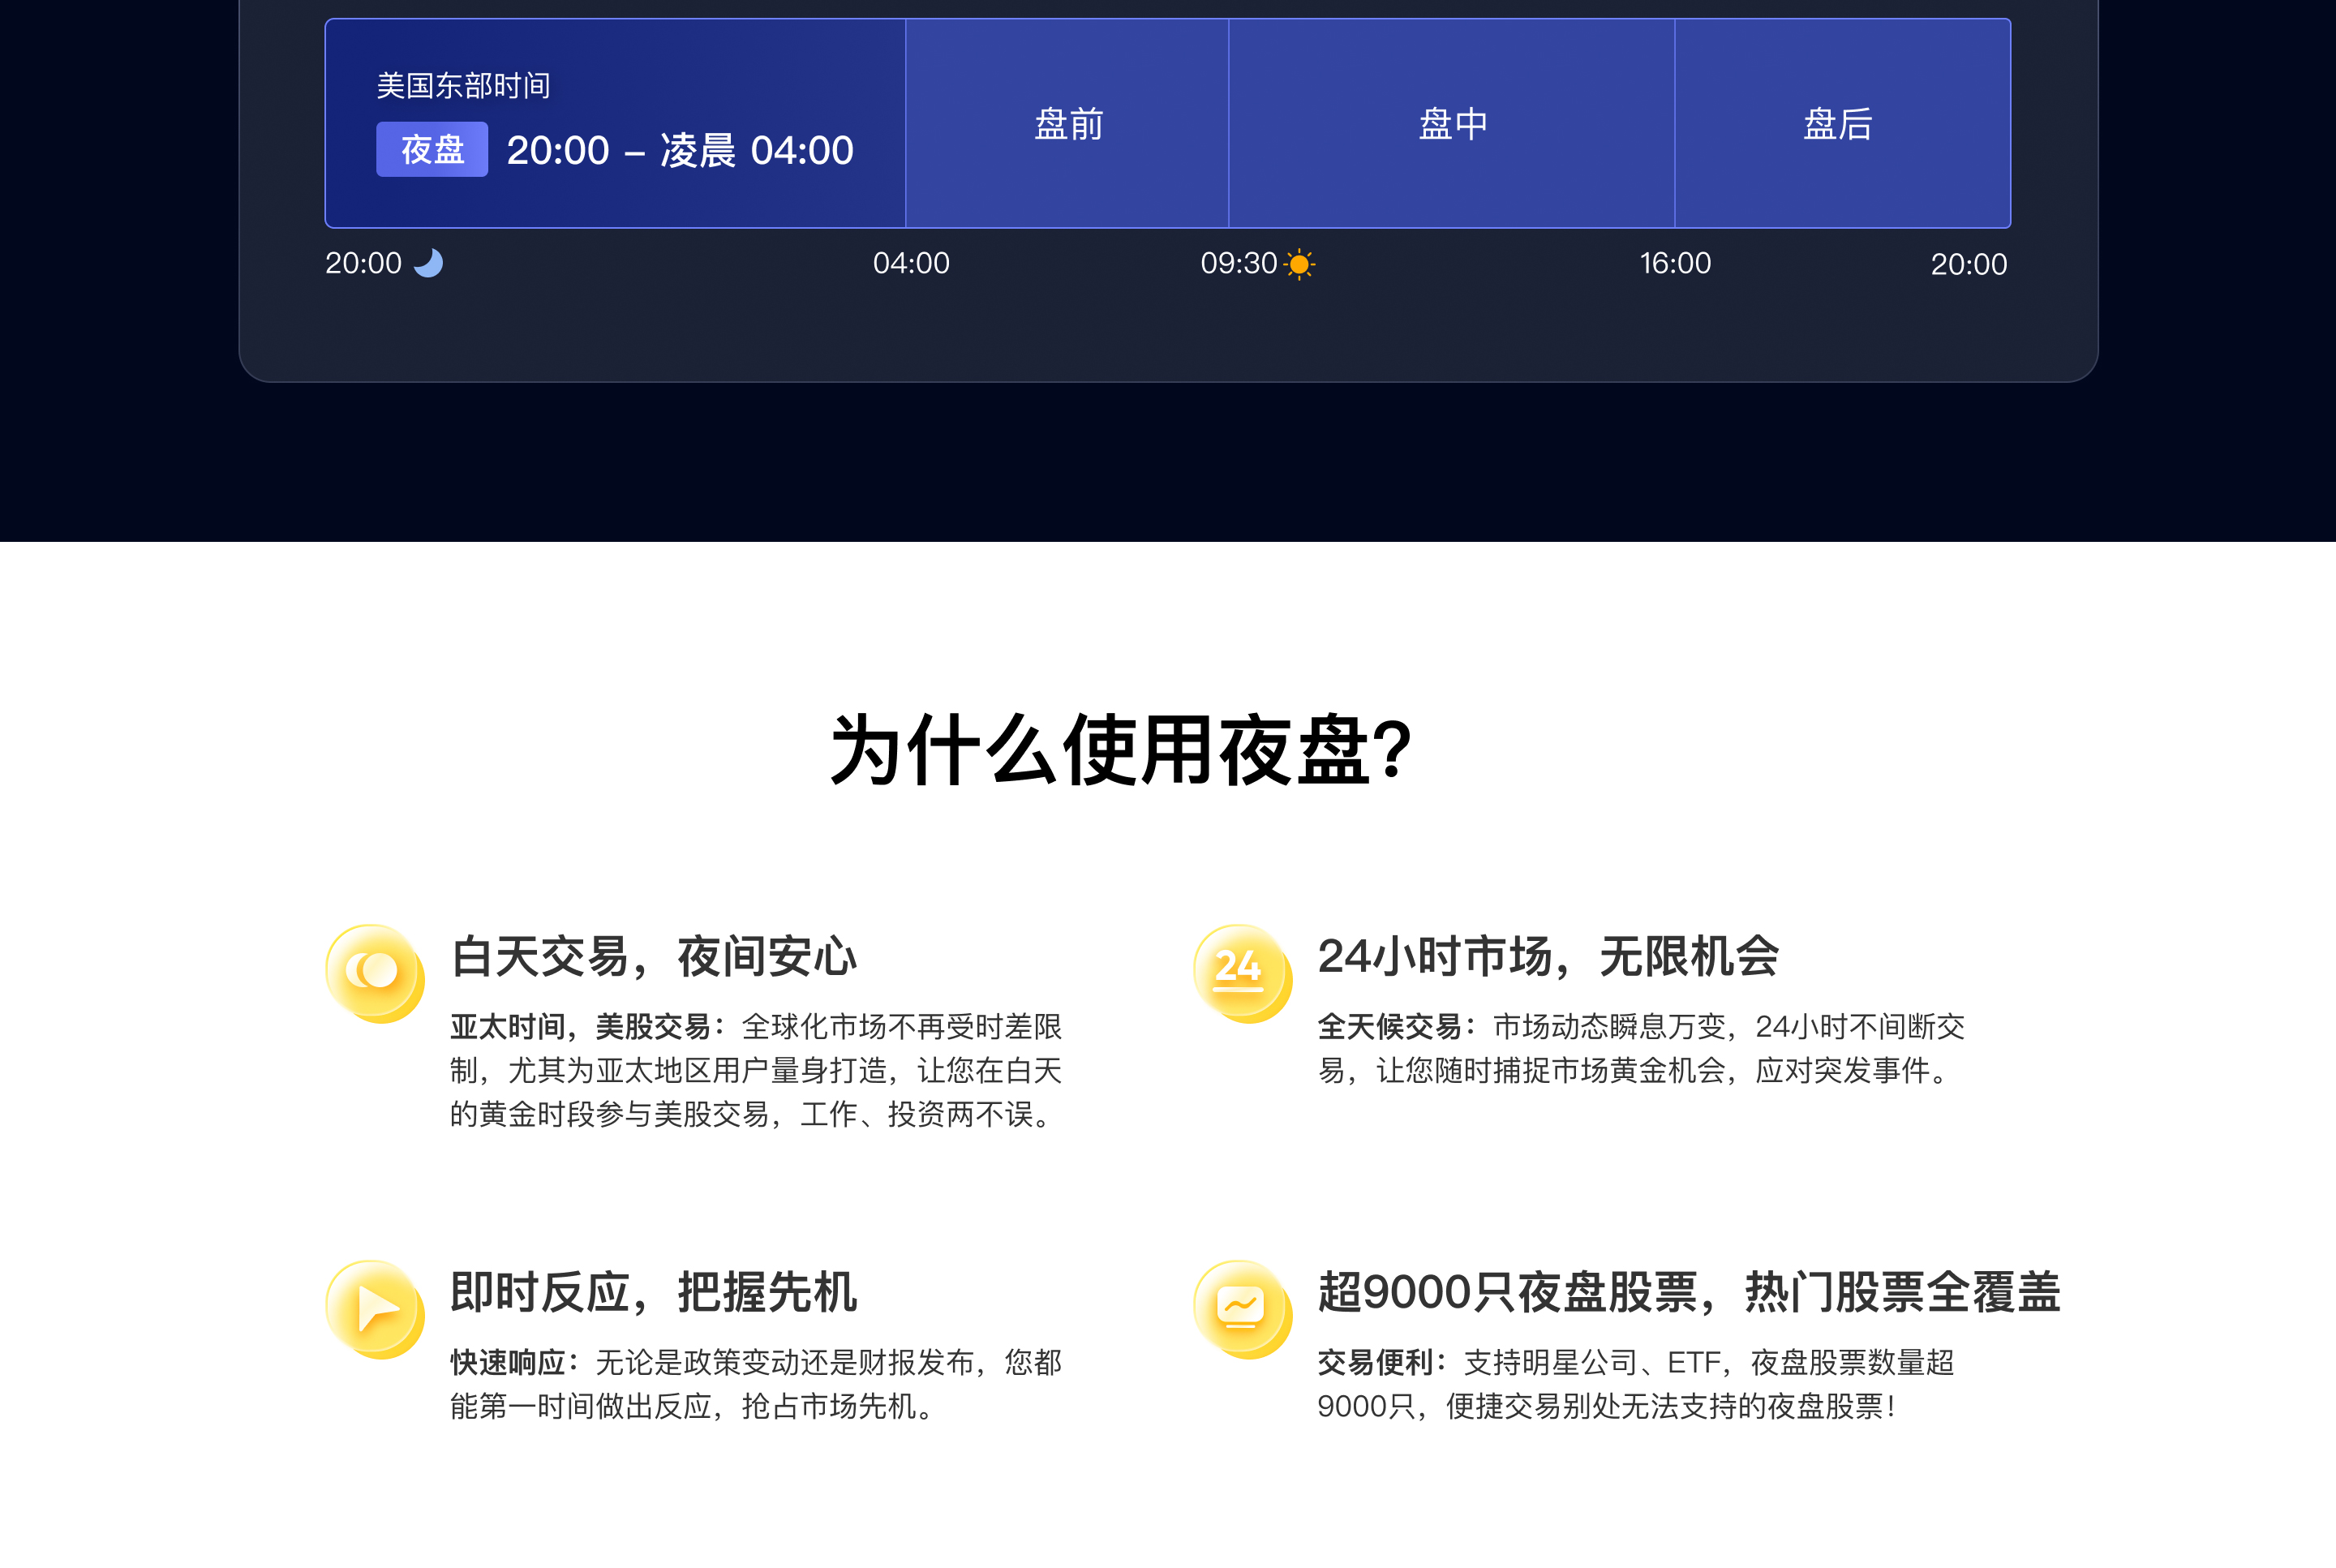
Task: Click the leftmost 20:00 timeline label
Action: (363, 263)
